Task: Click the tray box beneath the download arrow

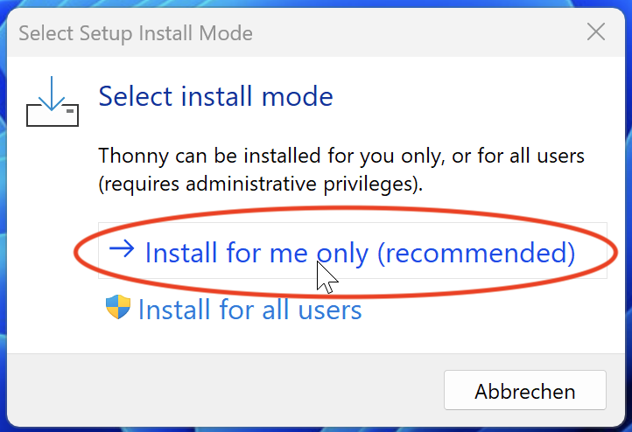Action: click(x=52, y=116)
